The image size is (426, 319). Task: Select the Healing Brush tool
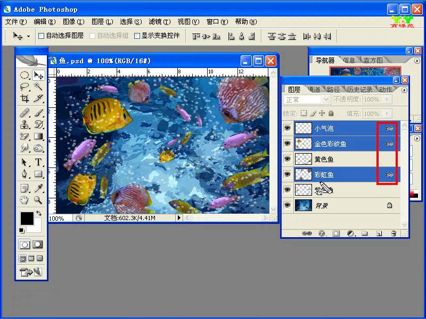[24, 112]
